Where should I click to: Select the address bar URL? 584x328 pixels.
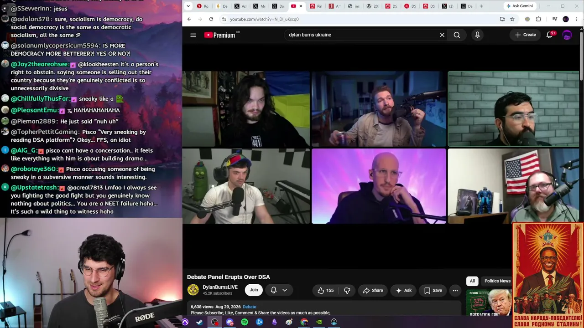[264, 19]
